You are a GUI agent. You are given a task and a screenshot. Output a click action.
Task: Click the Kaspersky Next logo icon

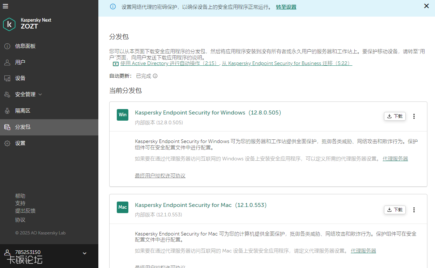coord(9,24)
